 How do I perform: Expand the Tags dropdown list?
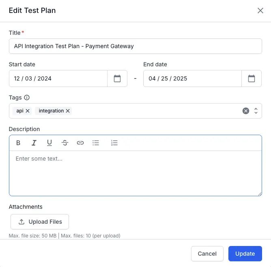tap(256, 111)
